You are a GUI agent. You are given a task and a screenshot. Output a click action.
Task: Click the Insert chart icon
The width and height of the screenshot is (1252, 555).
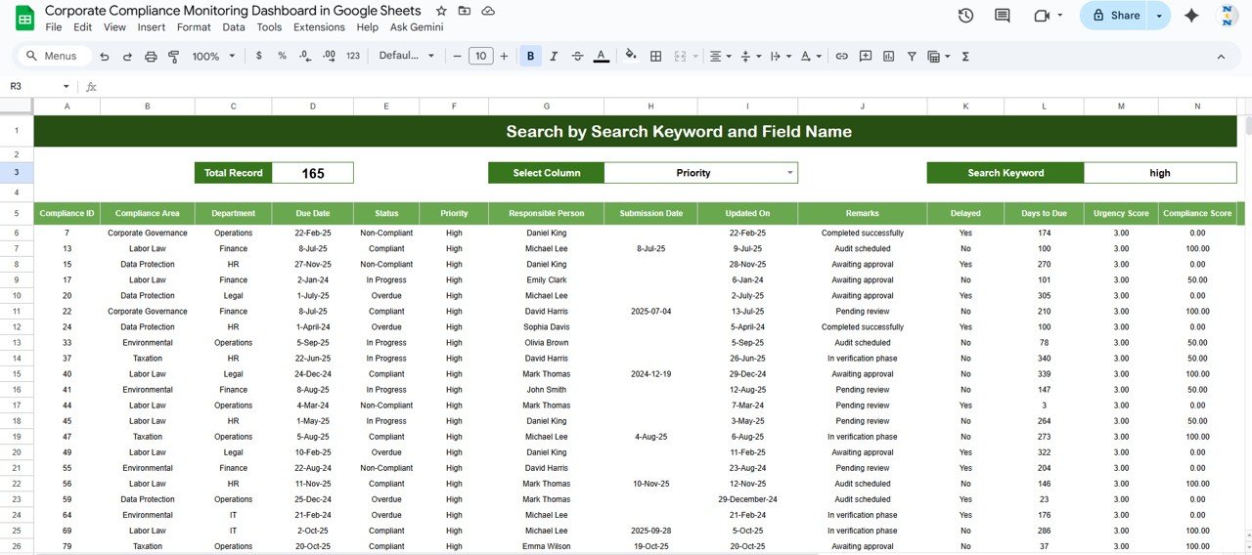click(x=888, y=57)
